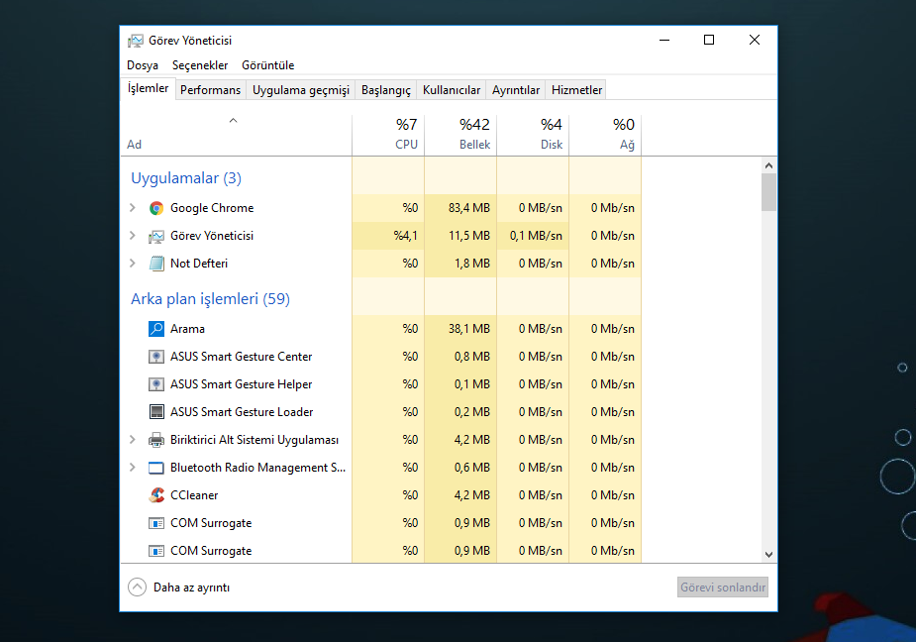Click the Daha az ayrıntı link
Image resolution: width=916 pixels, height=642 pixels.
pos(191,588)
